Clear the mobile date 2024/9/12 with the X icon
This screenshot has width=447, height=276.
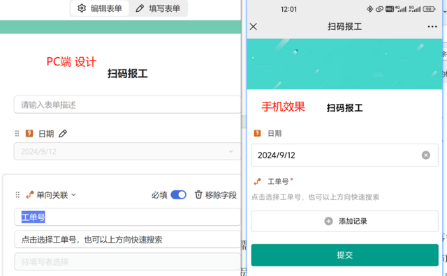pos(426,155)
